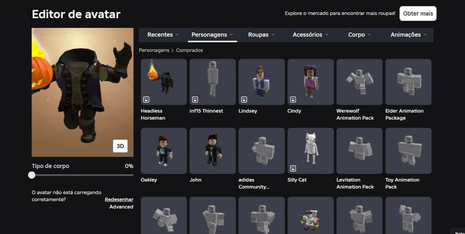Equip the John character
465x234 pixels.
tap(213, 151)
